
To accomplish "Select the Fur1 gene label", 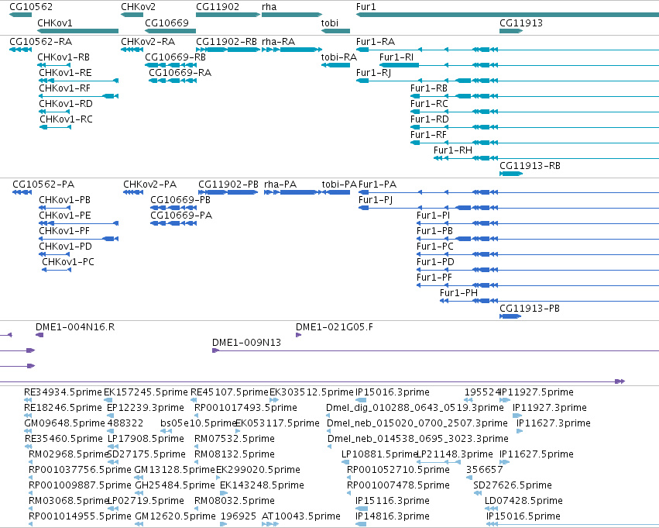I will coord(366,7).
